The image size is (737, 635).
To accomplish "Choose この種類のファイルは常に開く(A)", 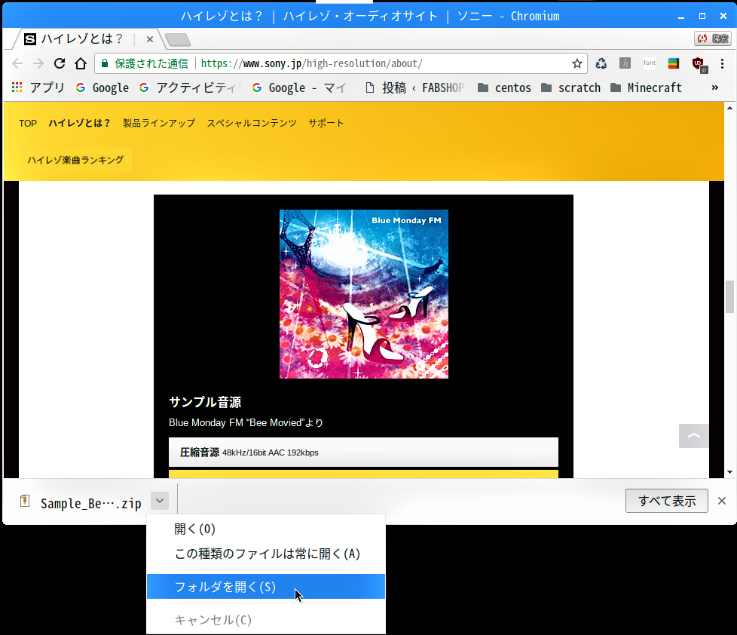I will point(265,554).
